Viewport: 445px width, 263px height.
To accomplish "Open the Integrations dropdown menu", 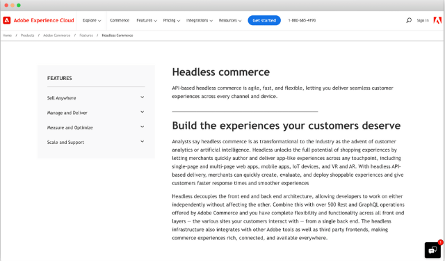I will coord(200,20).
